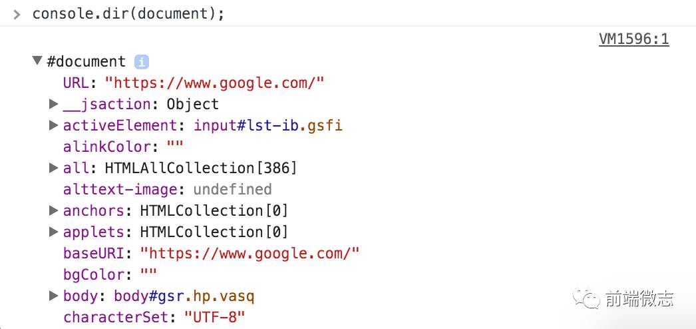696x329 pixels.
Task: Expand the all HTMLAllCollection entry
Action: point(54,168)
